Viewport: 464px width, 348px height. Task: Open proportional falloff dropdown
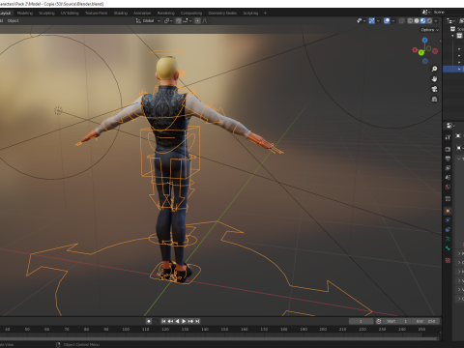[x=206, y=21]
